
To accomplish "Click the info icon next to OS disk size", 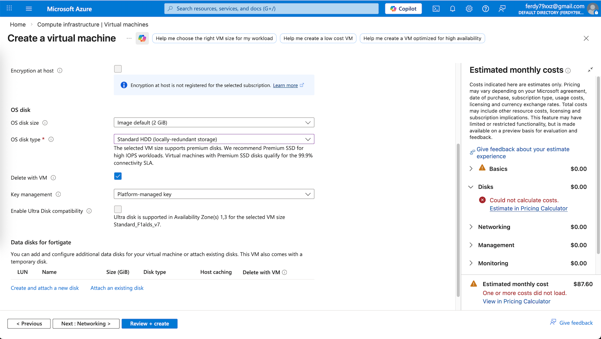I will pos(45,123).
